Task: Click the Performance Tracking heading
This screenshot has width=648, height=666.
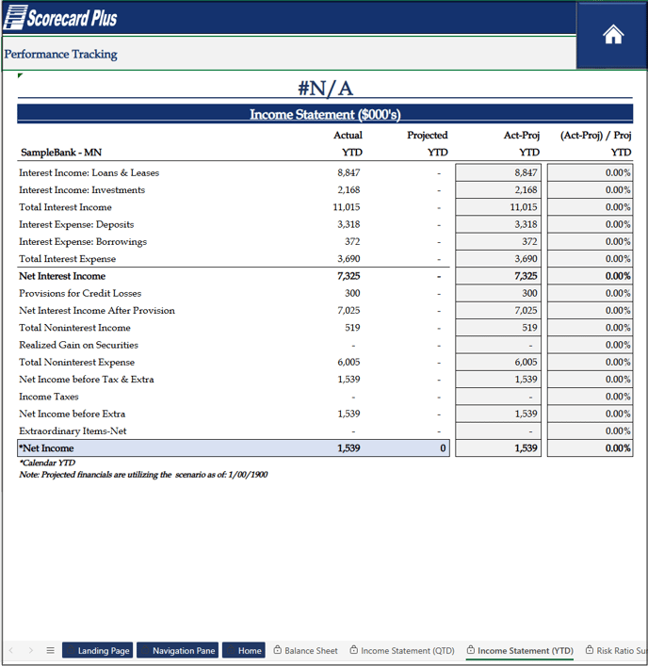Action: coord(60,55)
